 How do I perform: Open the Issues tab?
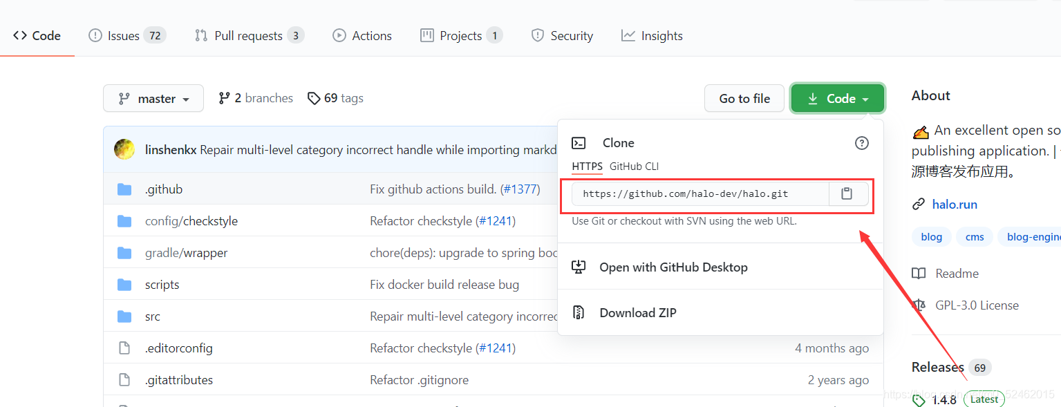[127, 36]
